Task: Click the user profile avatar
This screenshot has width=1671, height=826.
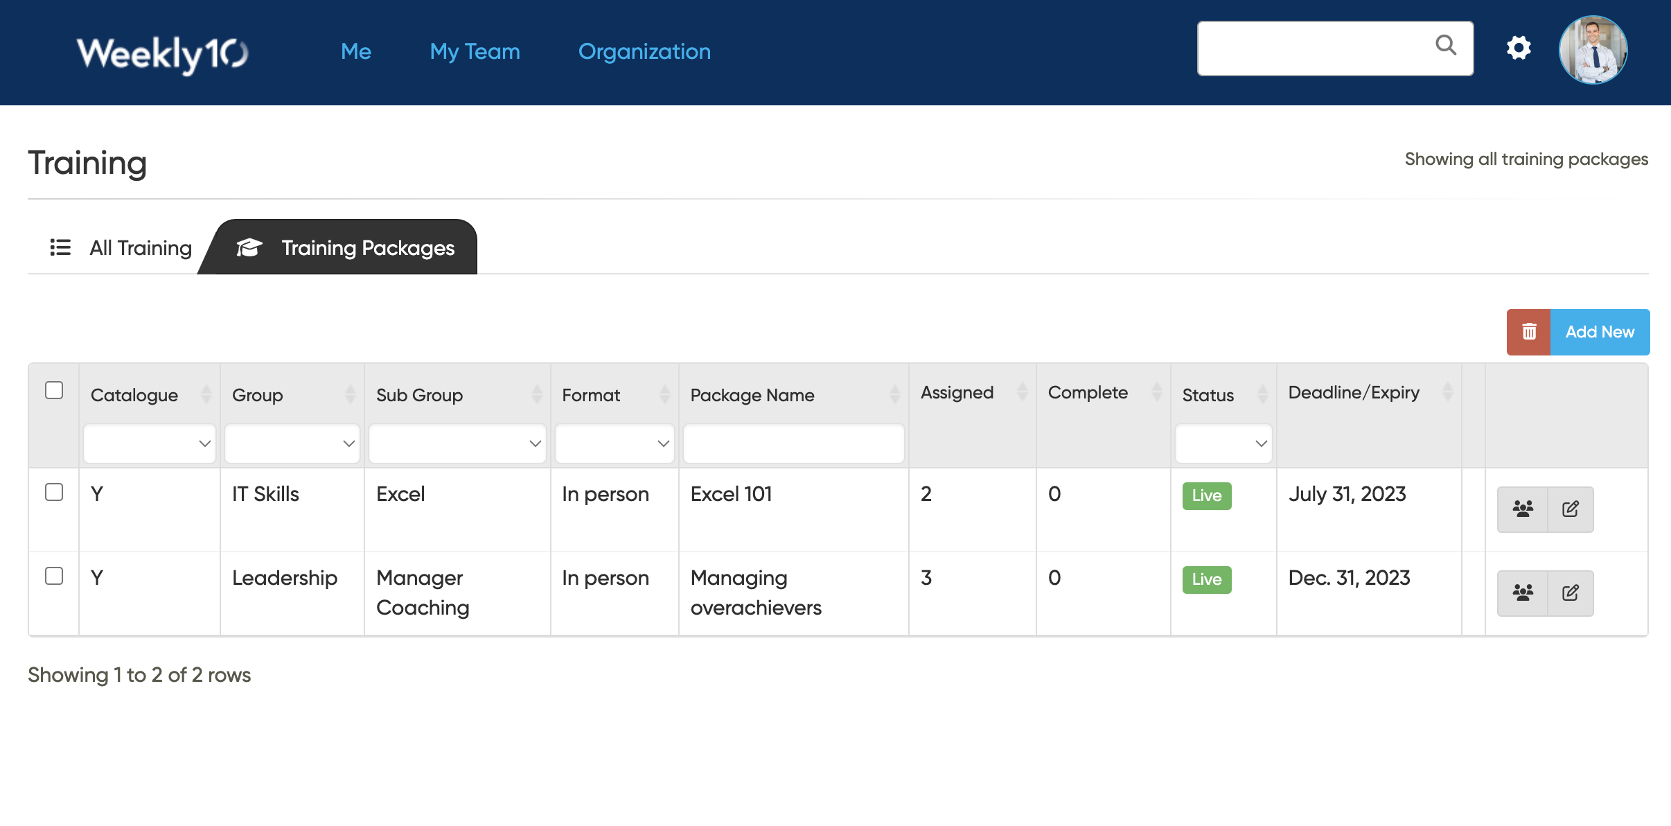Action: coord(1593,50)
